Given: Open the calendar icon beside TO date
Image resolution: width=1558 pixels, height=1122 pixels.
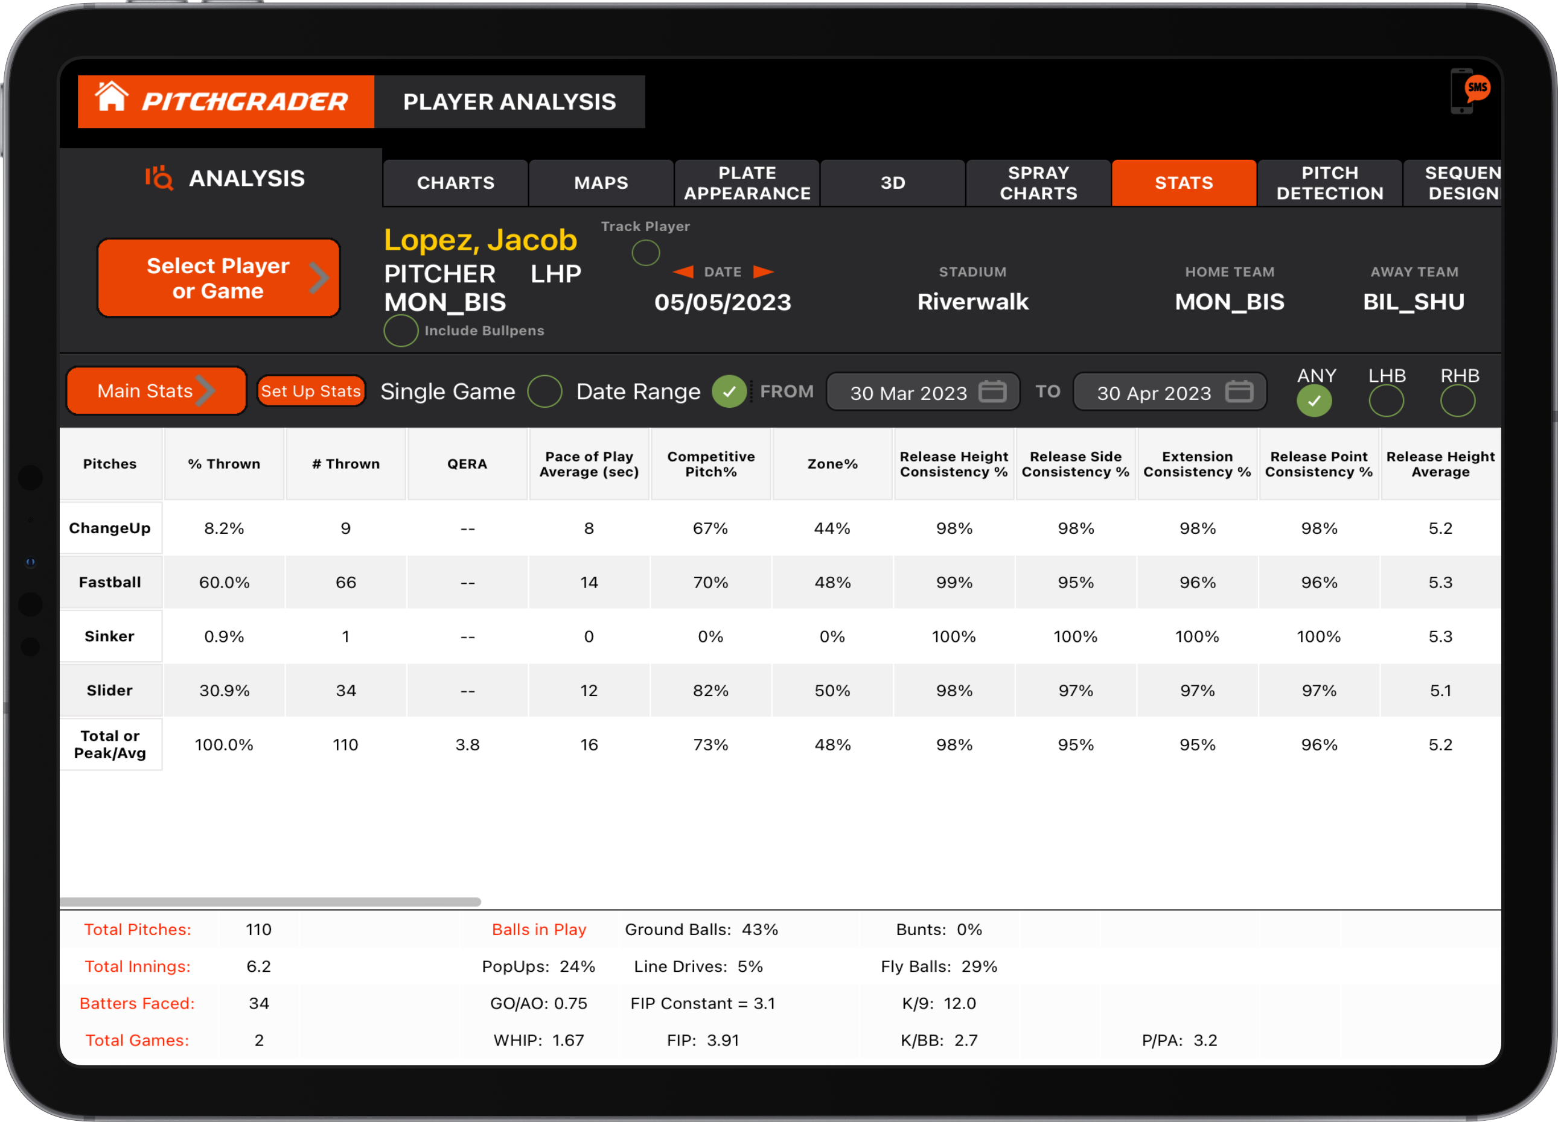Looking at the screenshot, I should coord(1240,392).
